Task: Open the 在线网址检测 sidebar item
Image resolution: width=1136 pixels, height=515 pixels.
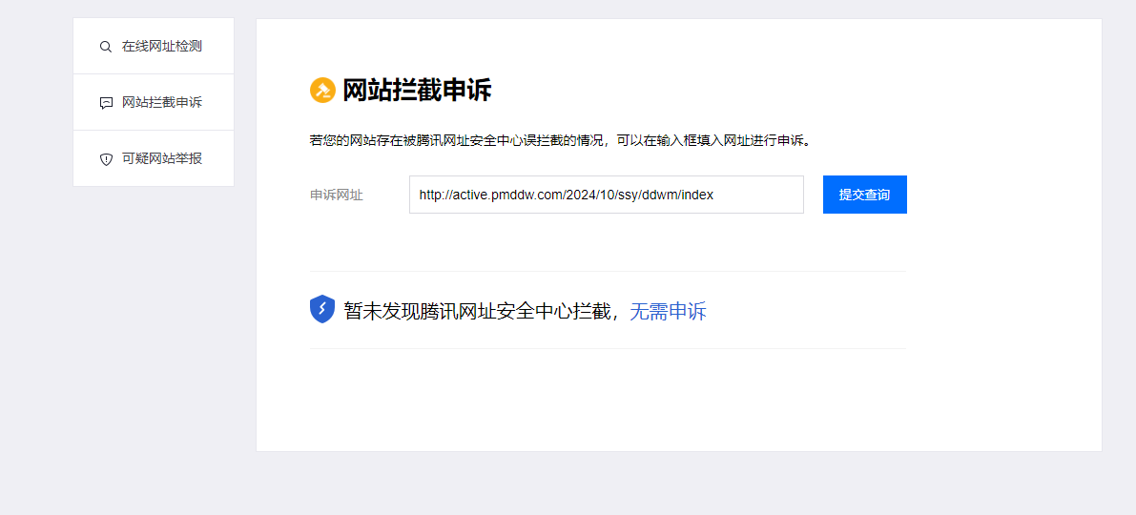Action: coord(154,47)
